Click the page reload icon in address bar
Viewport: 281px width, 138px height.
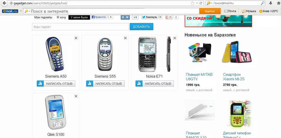tap(201, 3)
